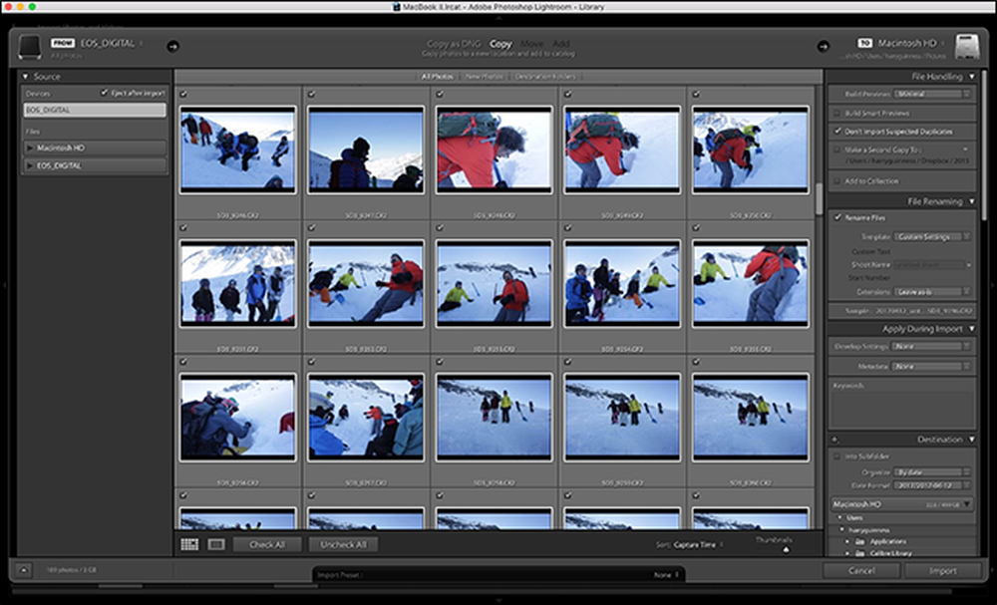Select the EOS_DIGITAL device under Devices
The image size is (997, 605).
[x=95, y=110]
